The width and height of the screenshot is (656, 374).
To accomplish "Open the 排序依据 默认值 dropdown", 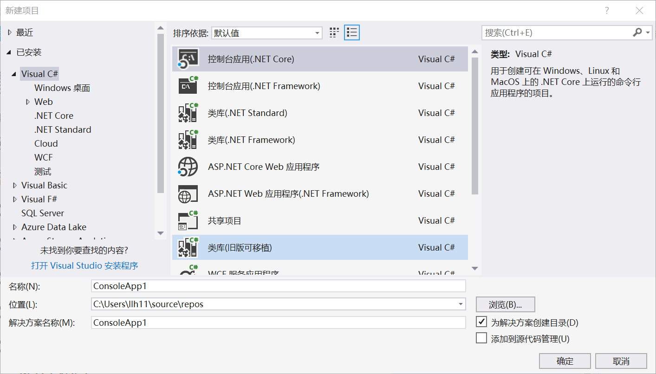I will (267, 33).
